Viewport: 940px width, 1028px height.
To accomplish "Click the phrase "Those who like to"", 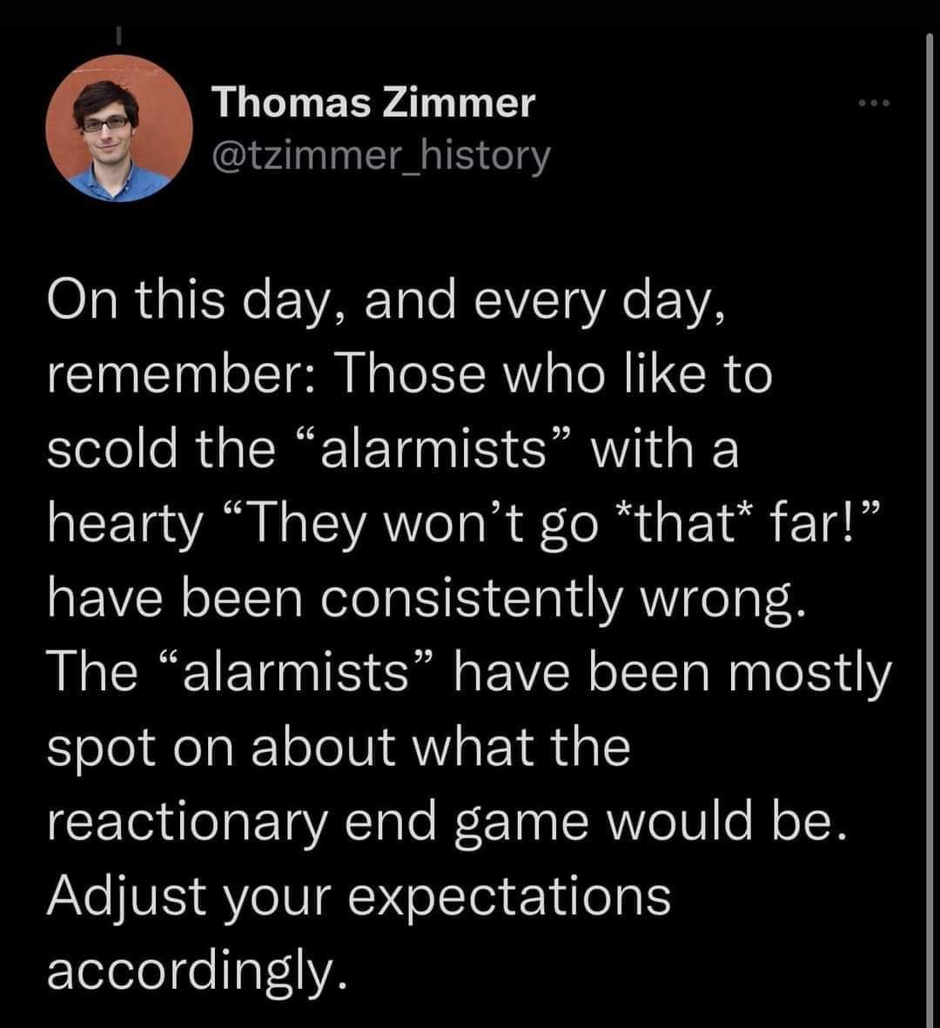I will [559, 375].
